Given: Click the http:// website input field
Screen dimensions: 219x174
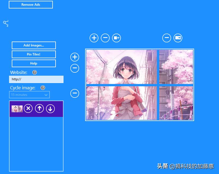Looking at the screenshot, I should point(36,79).
